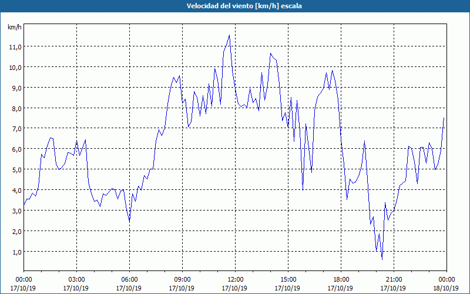Select the 11,0 y-axis value
Image resolution: width=470 pixels, height=294 pixels.
point(15,47)
